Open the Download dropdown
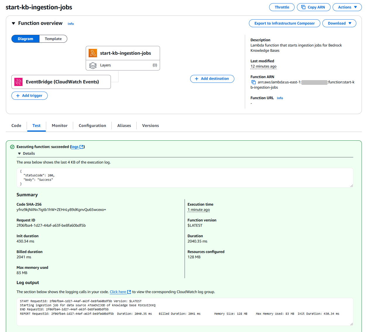The width and height of the screenshot is (368, 332). pos(339,23)
